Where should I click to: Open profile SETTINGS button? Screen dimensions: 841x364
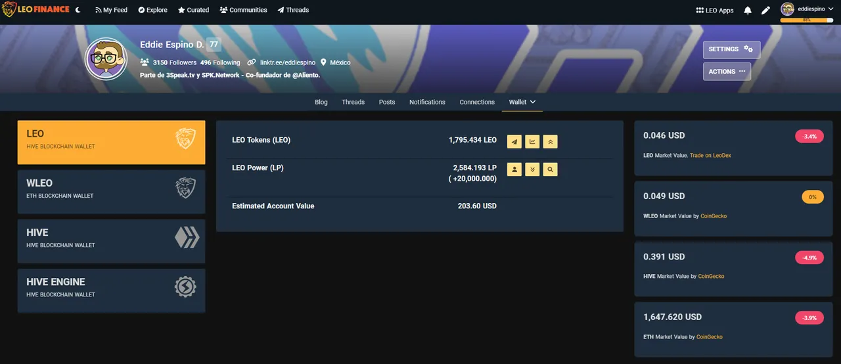click(x=731, y=49)
